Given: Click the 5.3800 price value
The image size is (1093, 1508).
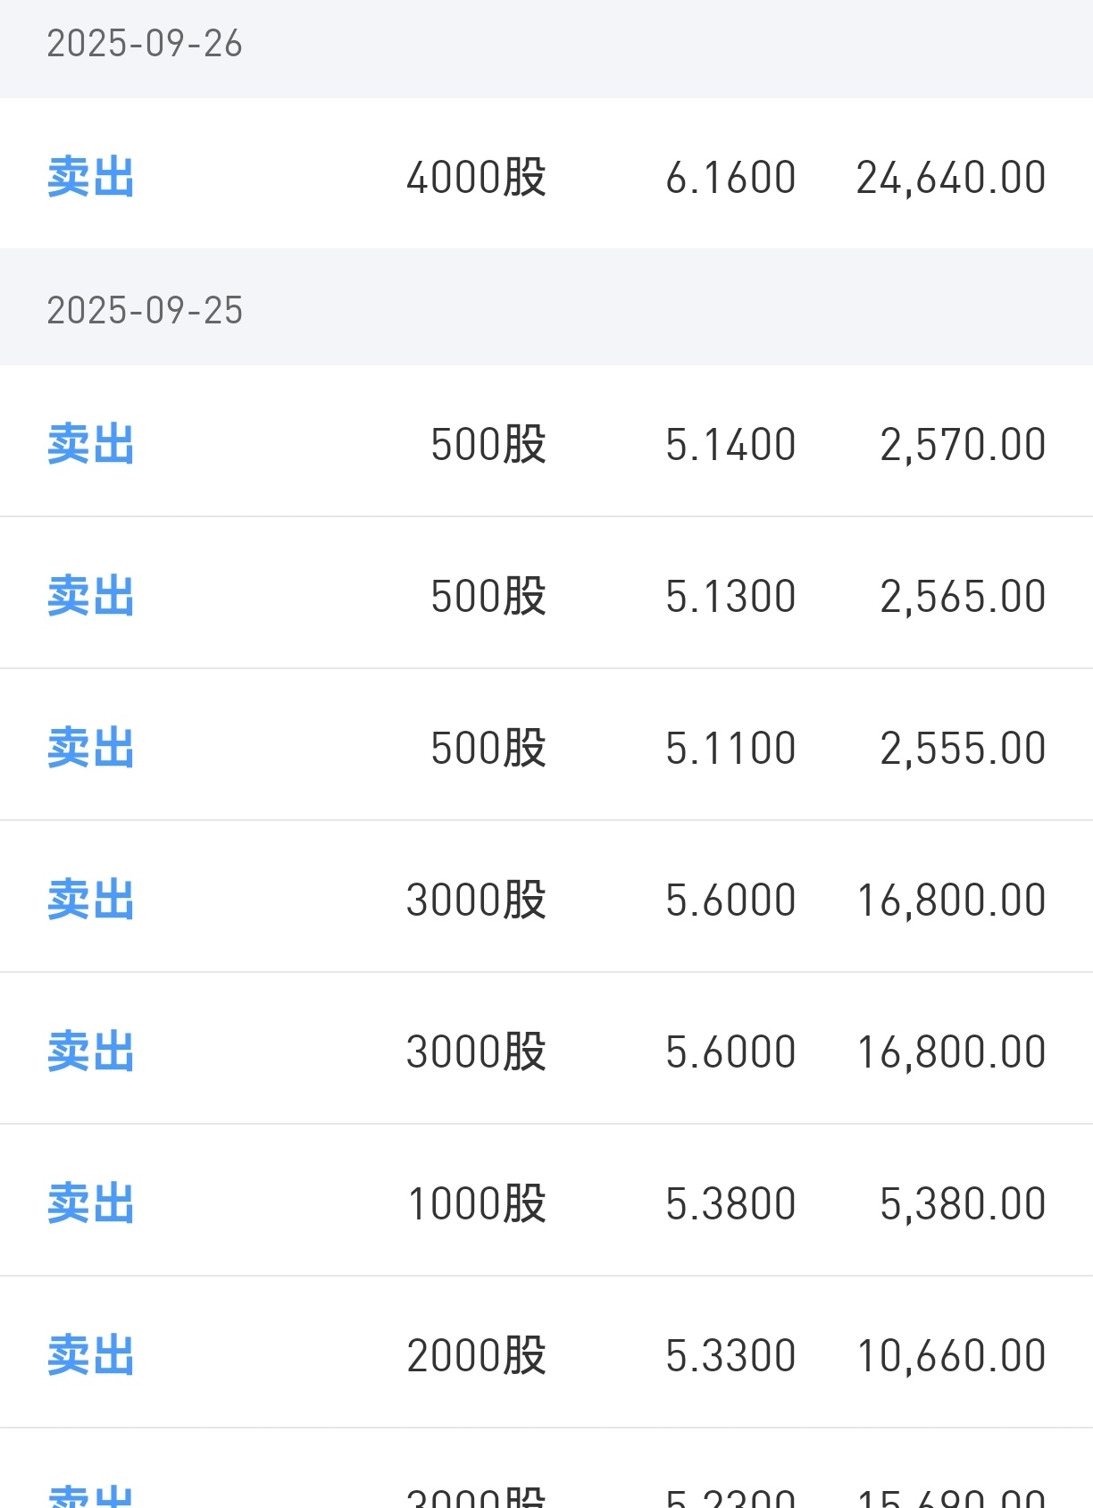Looking at the screenshot, I should point(730,1203).
